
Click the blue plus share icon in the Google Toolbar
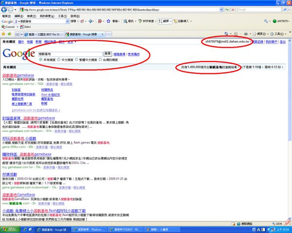pyautogui.click(x=91, y=21)
